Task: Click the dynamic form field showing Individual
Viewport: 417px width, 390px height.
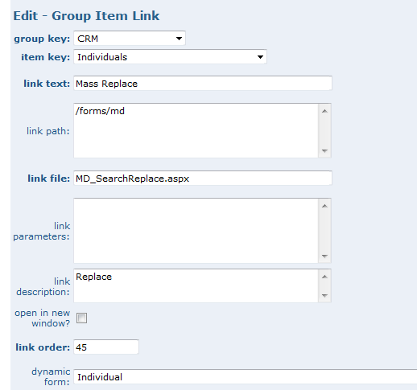Action: click(246, 377)
